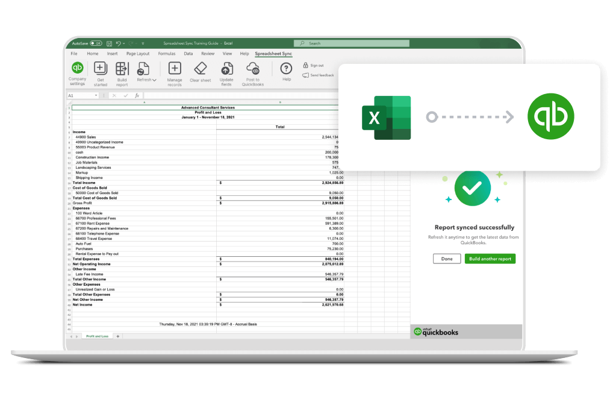Click the Net Income value 2,621,970.68

(x=332, y=305)
